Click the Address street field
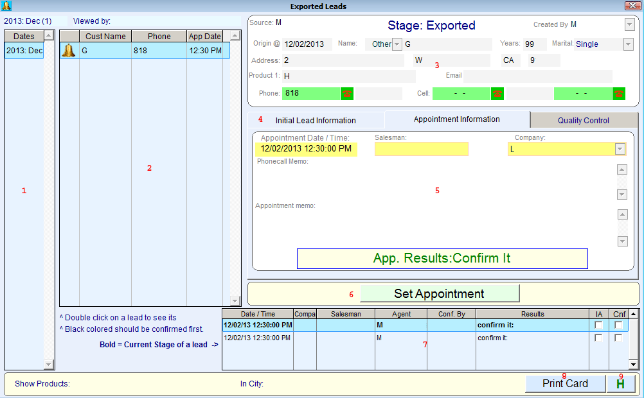This screenshot has width=644, height=398. [343, 60]
